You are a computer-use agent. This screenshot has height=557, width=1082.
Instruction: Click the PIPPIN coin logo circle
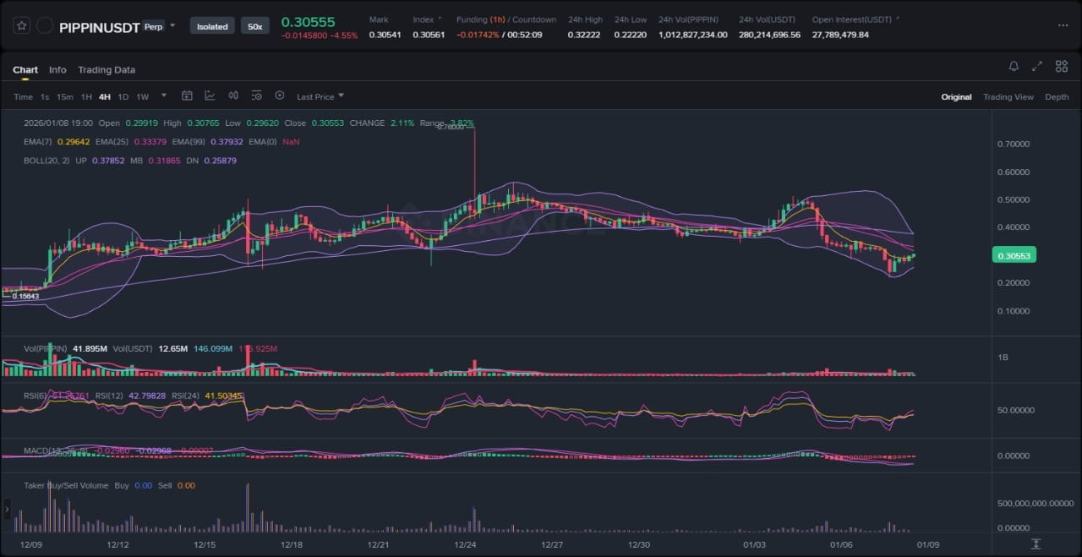[45, 26]
